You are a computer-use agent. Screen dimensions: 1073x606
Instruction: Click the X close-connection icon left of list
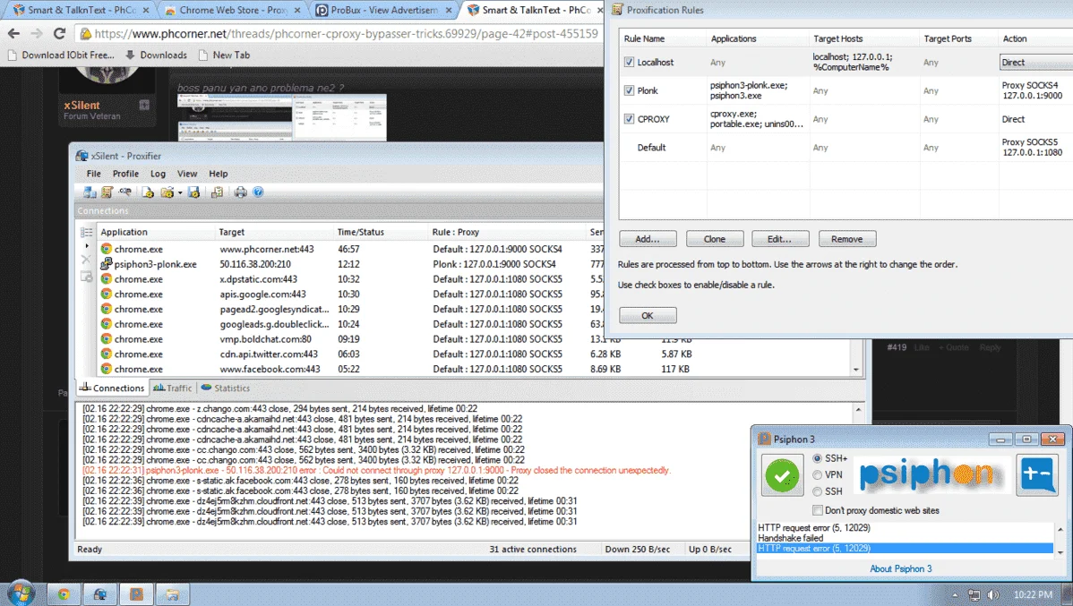86,260
